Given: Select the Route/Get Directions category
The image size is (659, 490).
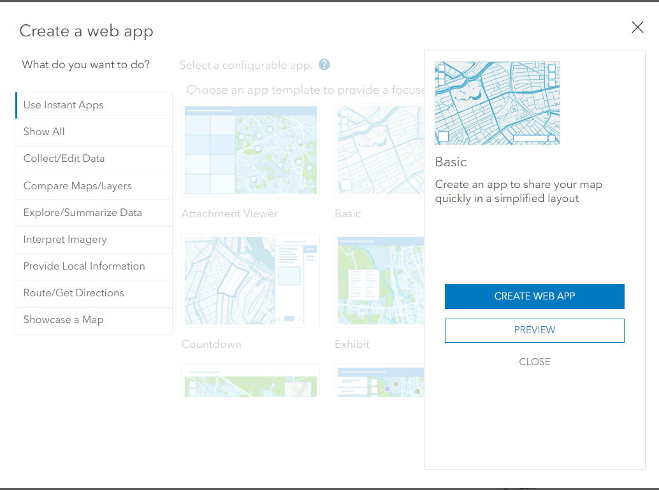Looking at the screenshot, I should point(72,292).
